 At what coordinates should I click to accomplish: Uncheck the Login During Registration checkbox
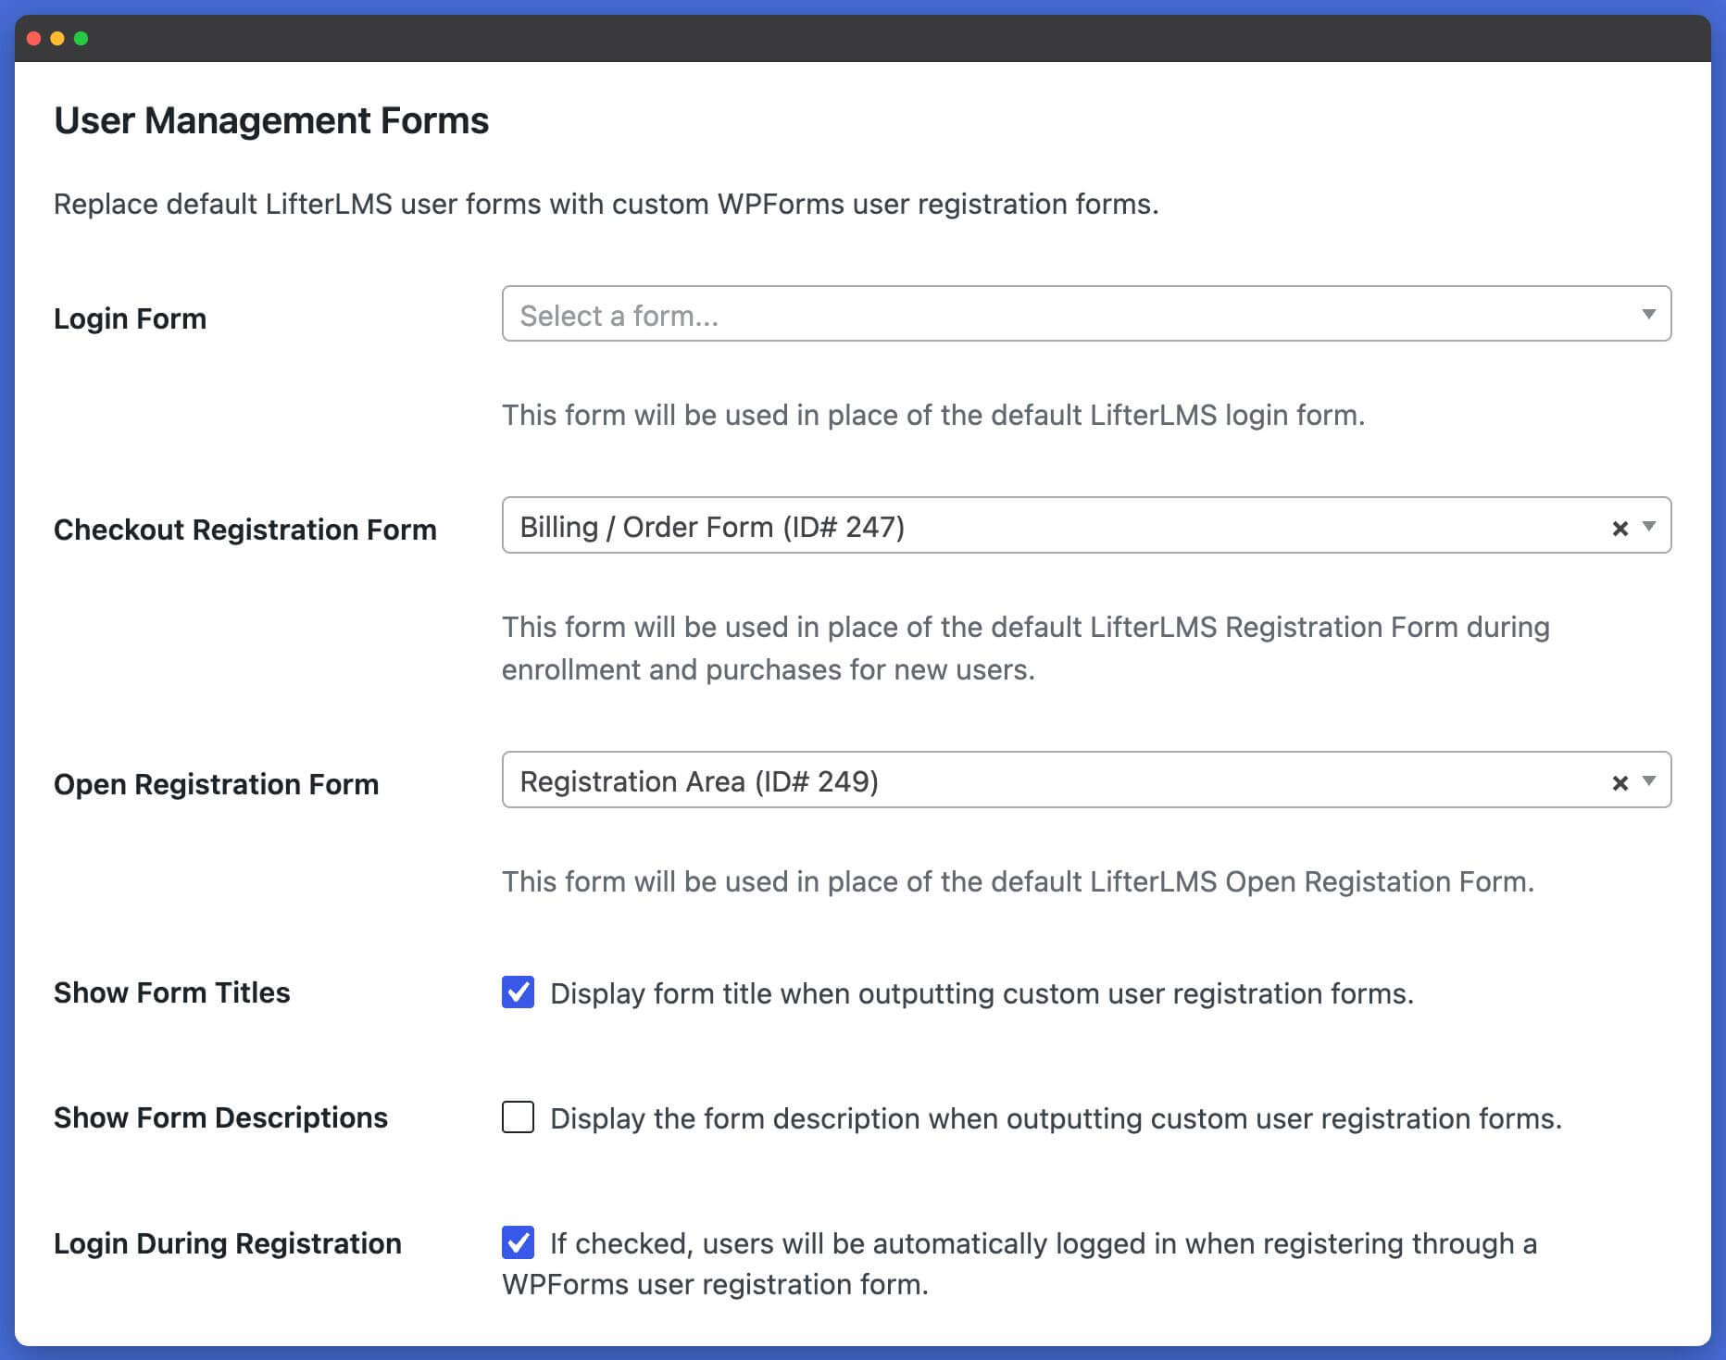[x=518, y=1242]
